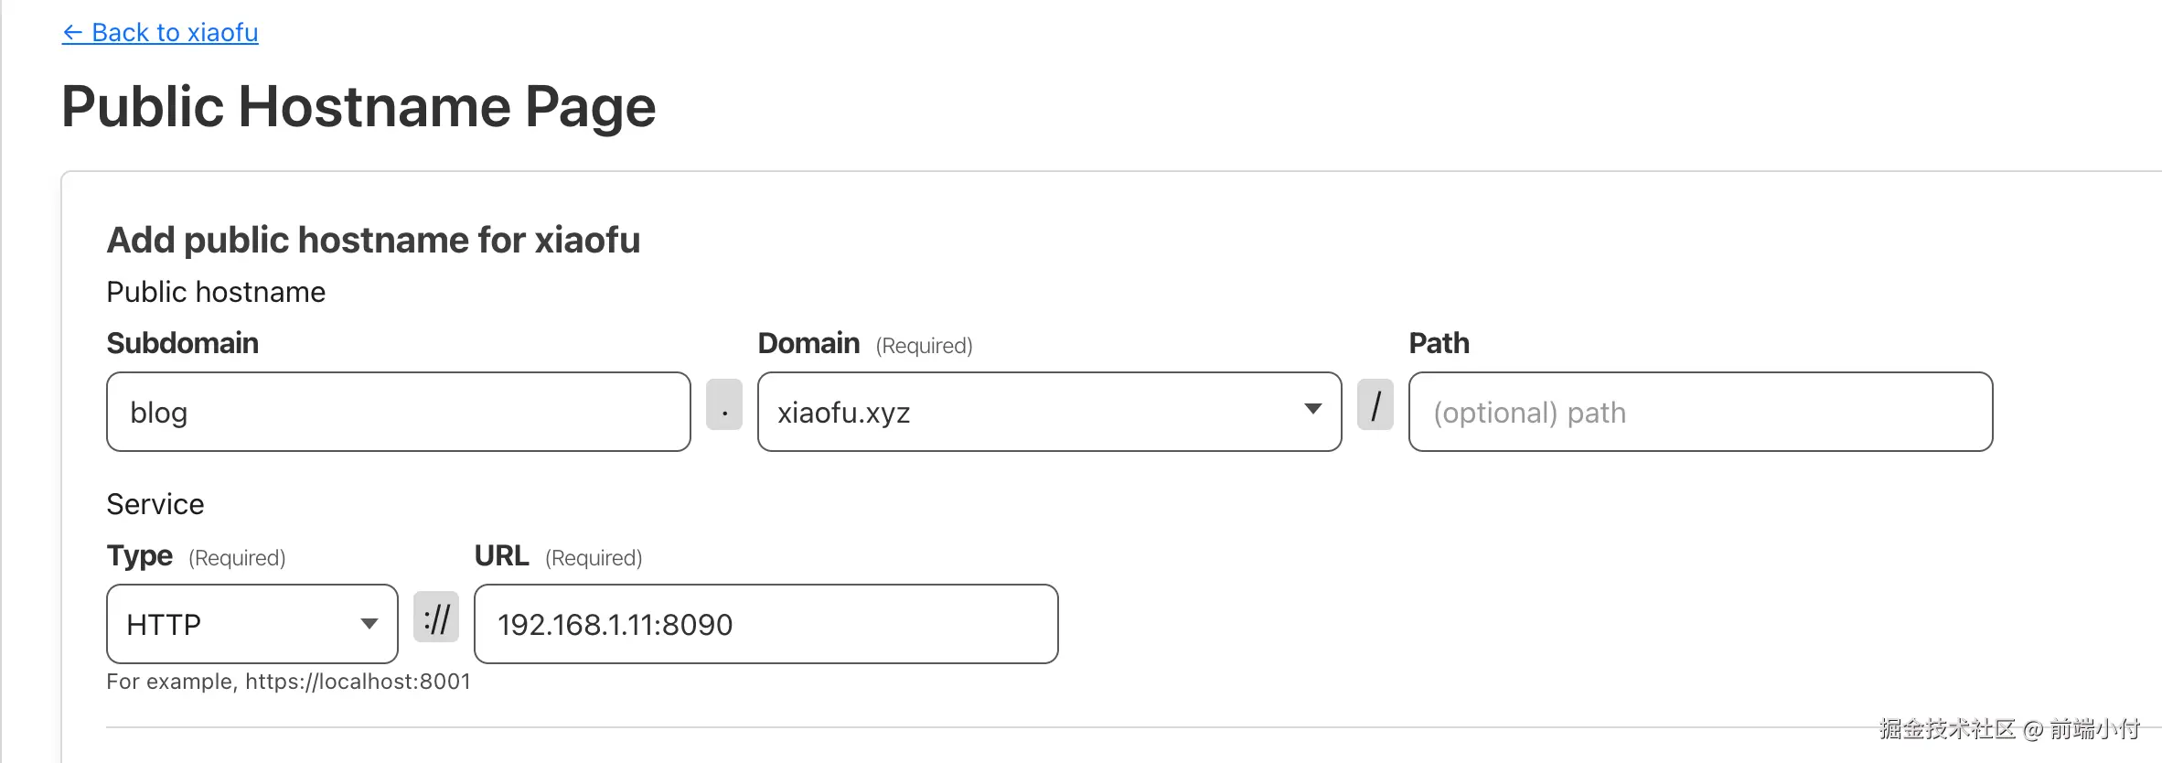Click the arrow on the HTTP dropdown
Image resolution: width=2162 pixels, height=763 pixels.
point(369,624)
